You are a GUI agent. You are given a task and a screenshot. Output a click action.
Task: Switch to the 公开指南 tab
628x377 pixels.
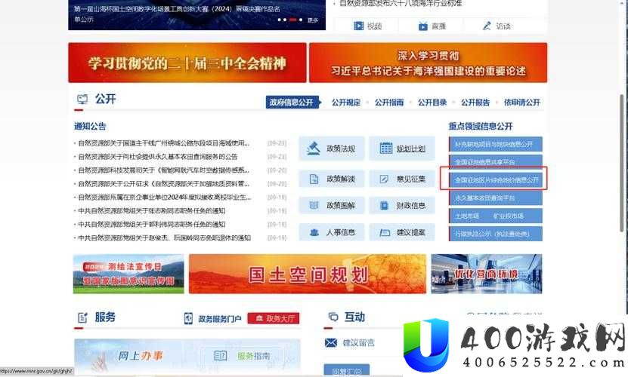389,103
